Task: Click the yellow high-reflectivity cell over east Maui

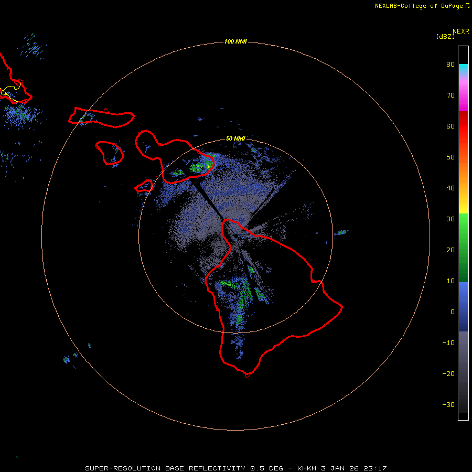Action: [209, 166]
